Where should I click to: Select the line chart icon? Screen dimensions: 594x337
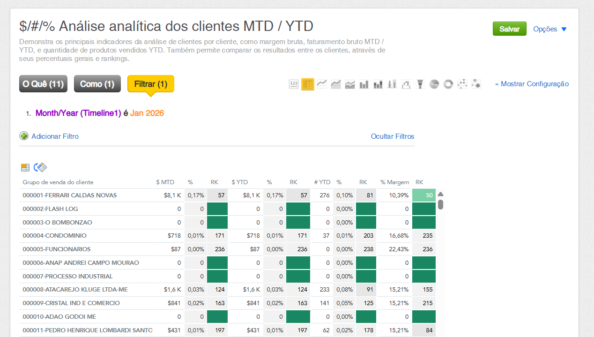322,84
